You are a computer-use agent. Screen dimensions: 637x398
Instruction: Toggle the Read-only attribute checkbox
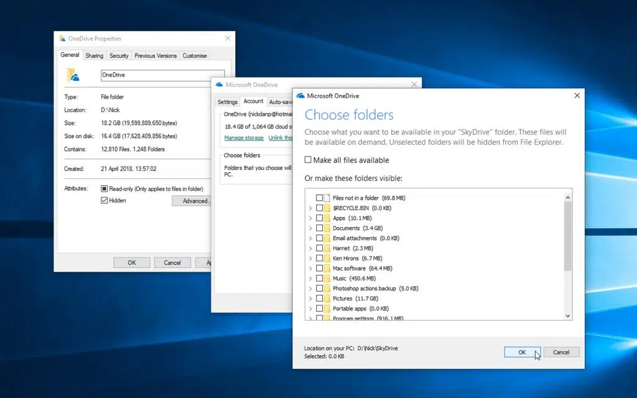click(x=105, y=189)
